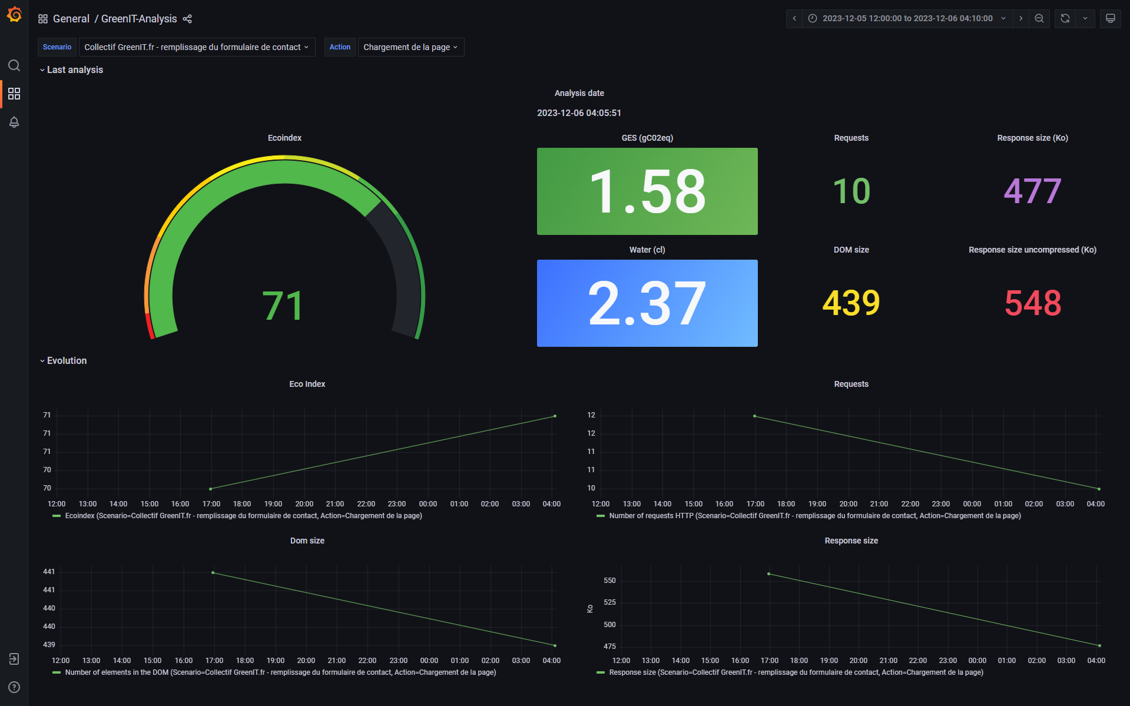The image size is (1130, 706).
Task: Open the Response size (Ko) panel title
Action: tap(1032, 138)
